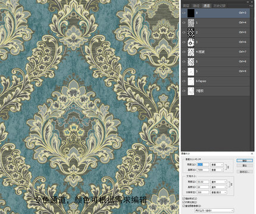Toggle the eye icon of the Ctrl+7 channel
This screenshot has width=256, height=214.
pyautogui.click(x=184, y=52)
